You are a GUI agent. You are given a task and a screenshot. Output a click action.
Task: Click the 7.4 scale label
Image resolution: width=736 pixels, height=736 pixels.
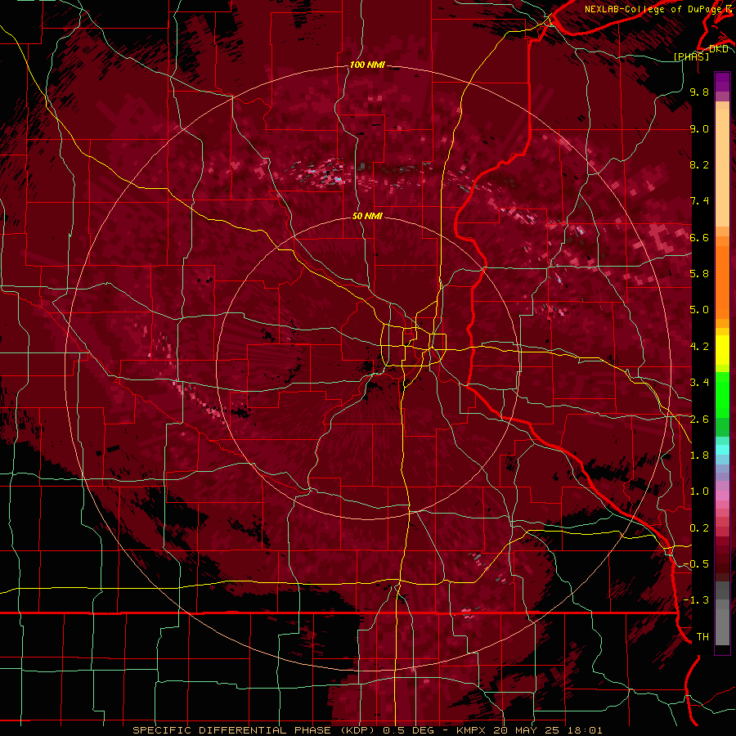point(699,201)
